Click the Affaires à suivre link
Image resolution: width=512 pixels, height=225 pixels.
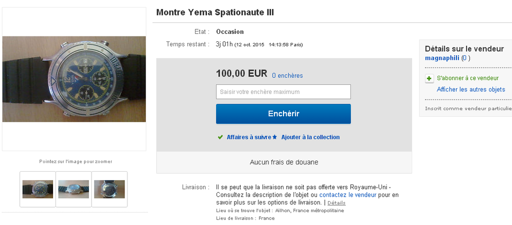(x=248, y=137)
